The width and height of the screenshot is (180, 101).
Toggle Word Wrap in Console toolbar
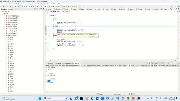[x=159, y=63]
